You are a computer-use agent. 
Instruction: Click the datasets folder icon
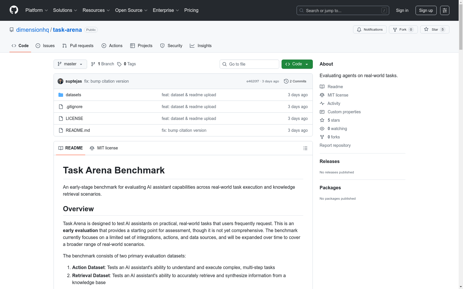61,95
